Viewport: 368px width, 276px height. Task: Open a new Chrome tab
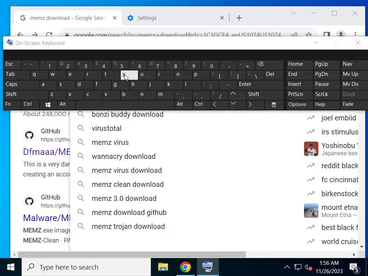[x=239, y=18]
